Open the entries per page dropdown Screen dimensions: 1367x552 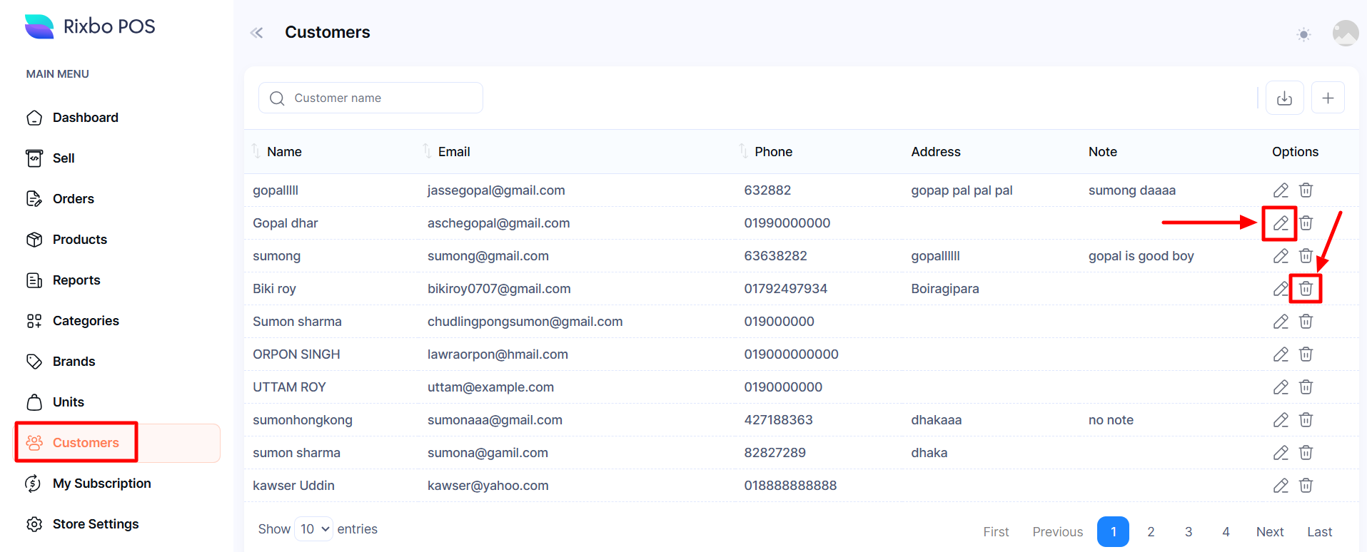(314, 529)
